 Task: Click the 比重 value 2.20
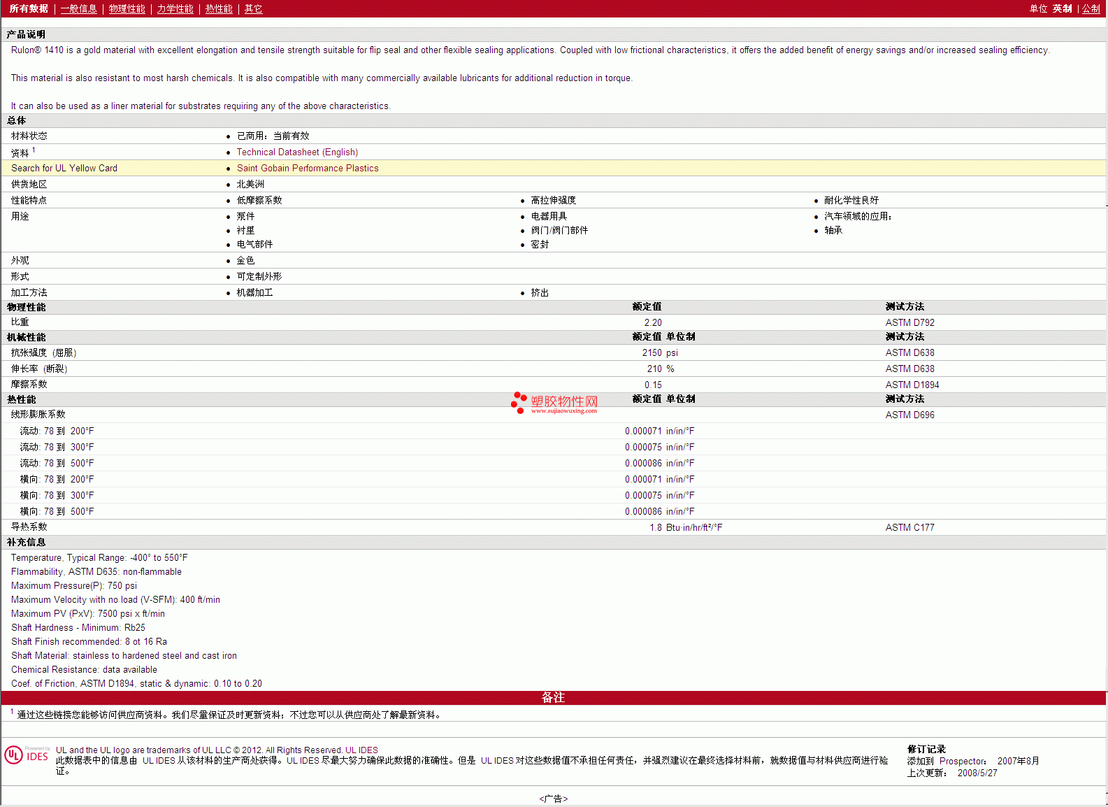653,323
